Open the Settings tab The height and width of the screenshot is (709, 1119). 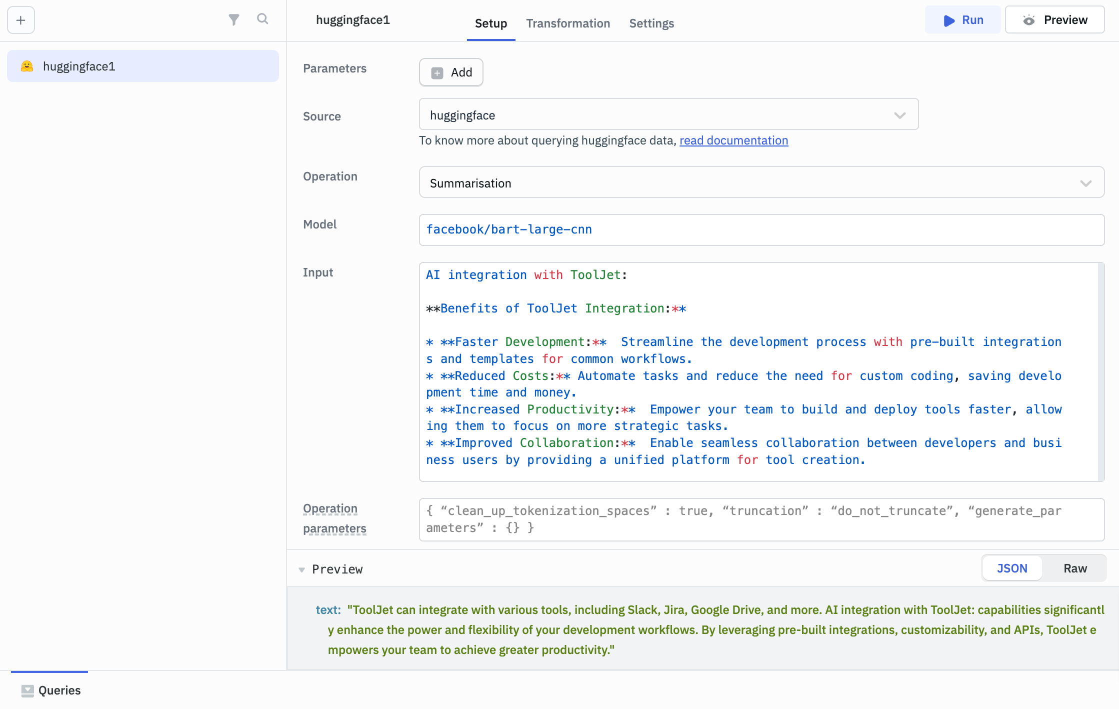(x=651, y=23)
